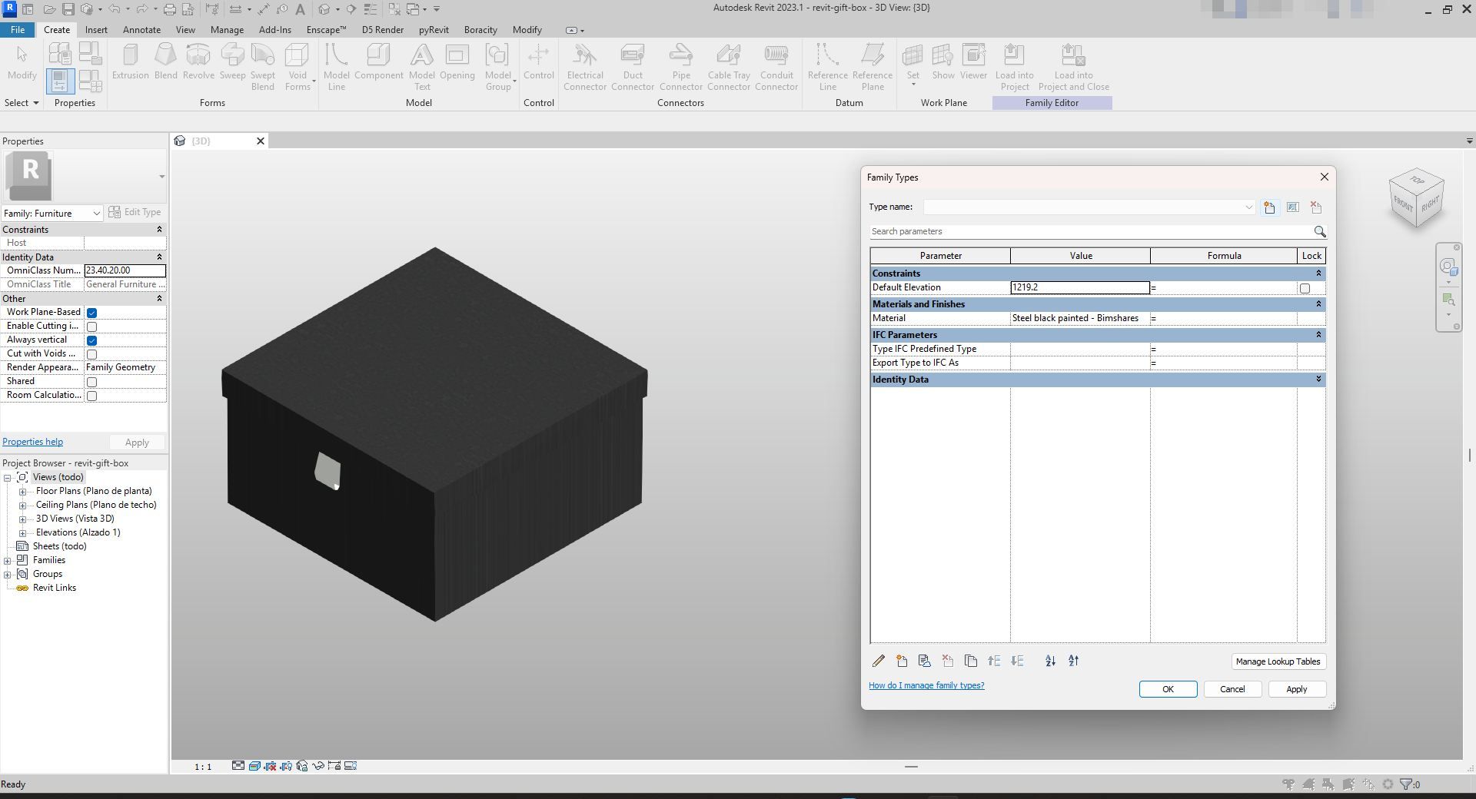
Task: Click Load into Project
Action: (x=1014, y=68)
